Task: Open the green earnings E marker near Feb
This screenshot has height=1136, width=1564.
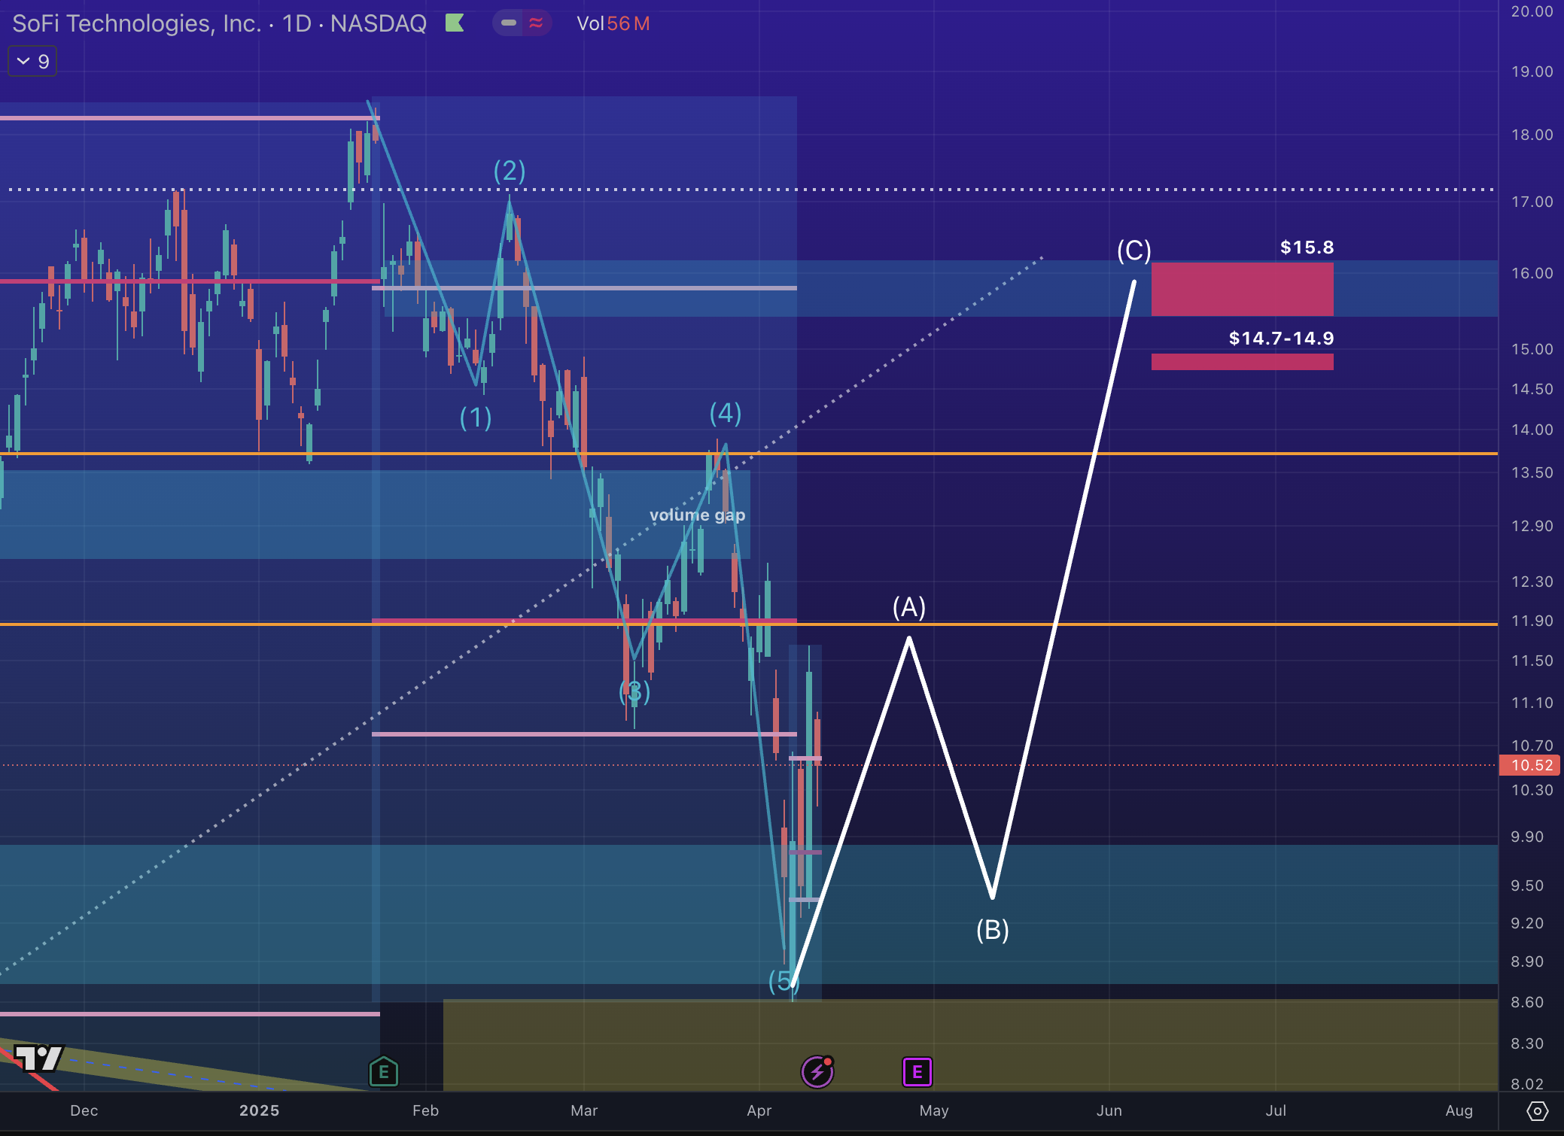Action: click(383, 1071)
